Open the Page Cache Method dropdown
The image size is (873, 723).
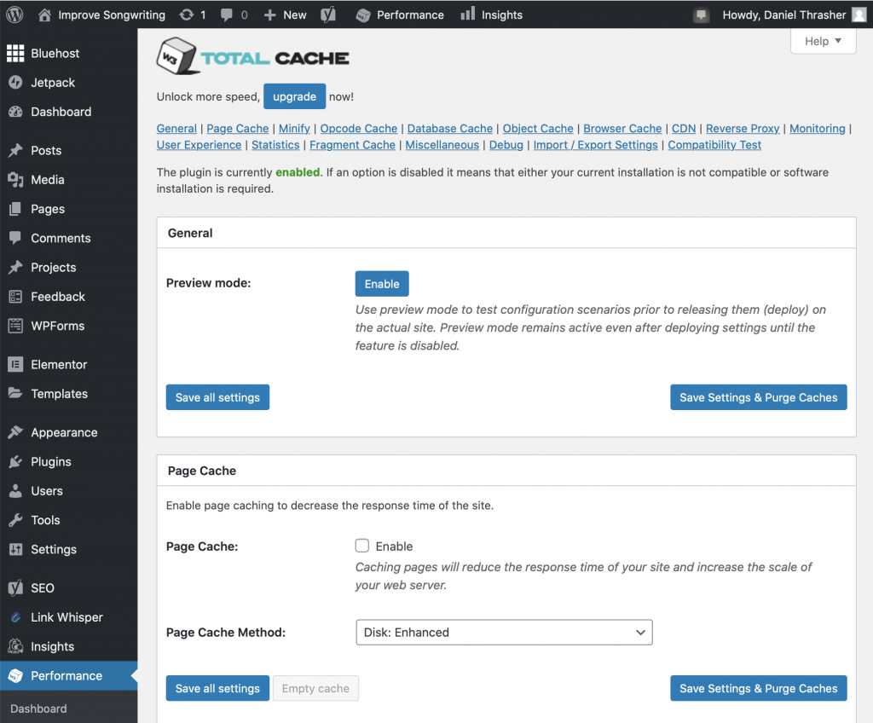504,632
